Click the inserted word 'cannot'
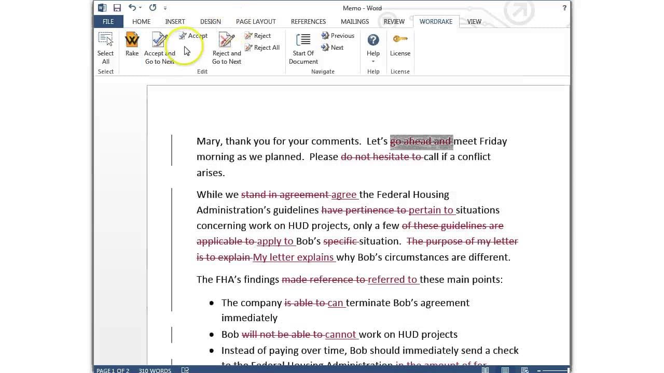This screenshot has width=664, height=373. pos(340,335)
